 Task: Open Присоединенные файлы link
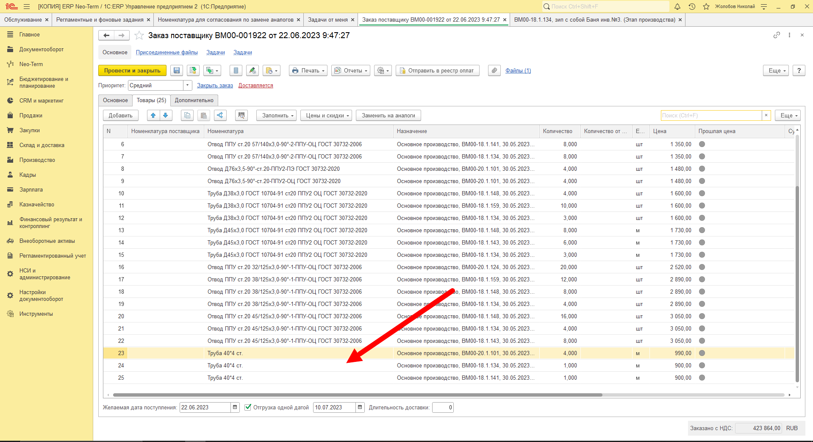[x=167, y=53]
